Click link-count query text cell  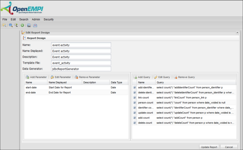(182, 98)
